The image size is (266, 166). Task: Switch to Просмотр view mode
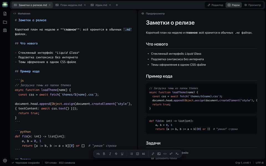252,5
